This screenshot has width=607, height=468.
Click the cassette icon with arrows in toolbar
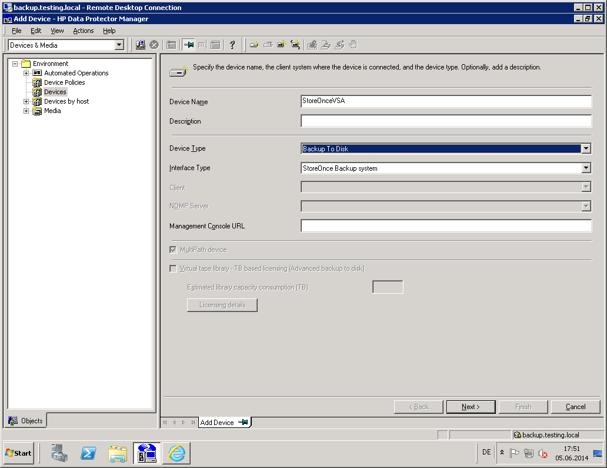coord(295,45)
